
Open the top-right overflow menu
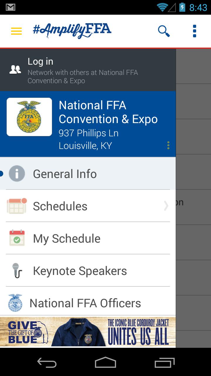tap(194, 31)
